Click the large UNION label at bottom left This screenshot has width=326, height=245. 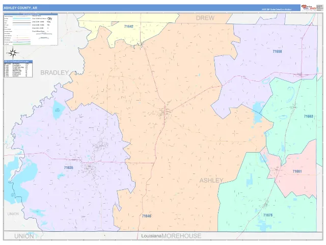pyautogui.click(x=24, y=236)
